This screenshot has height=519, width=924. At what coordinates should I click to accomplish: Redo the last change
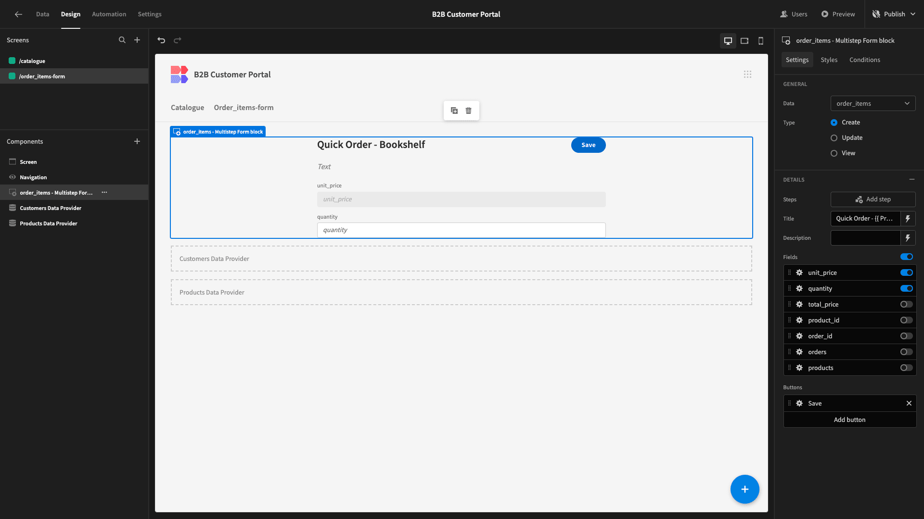[x=178, y=40]
